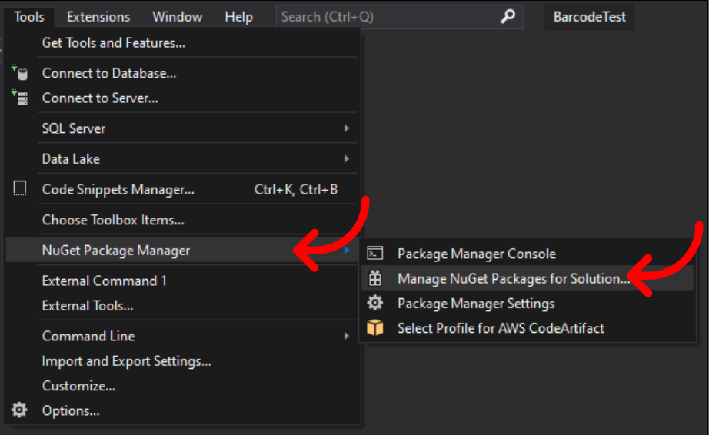Click the Manage NuGet Packages gift icon
Viewport: 709px width, 435px height.
pos(374,278)
